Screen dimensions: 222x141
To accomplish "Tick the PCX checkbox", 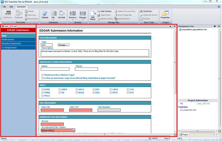I will pos(128,93).
